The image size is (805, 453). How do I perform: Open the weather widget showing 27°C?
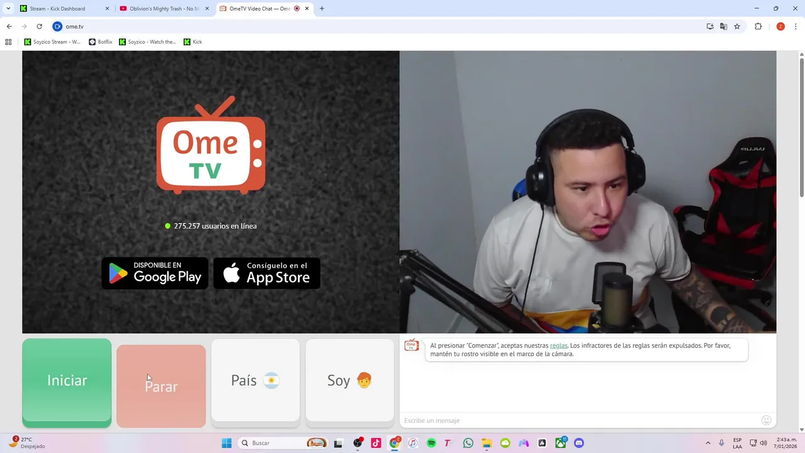(x=26, y=443)
